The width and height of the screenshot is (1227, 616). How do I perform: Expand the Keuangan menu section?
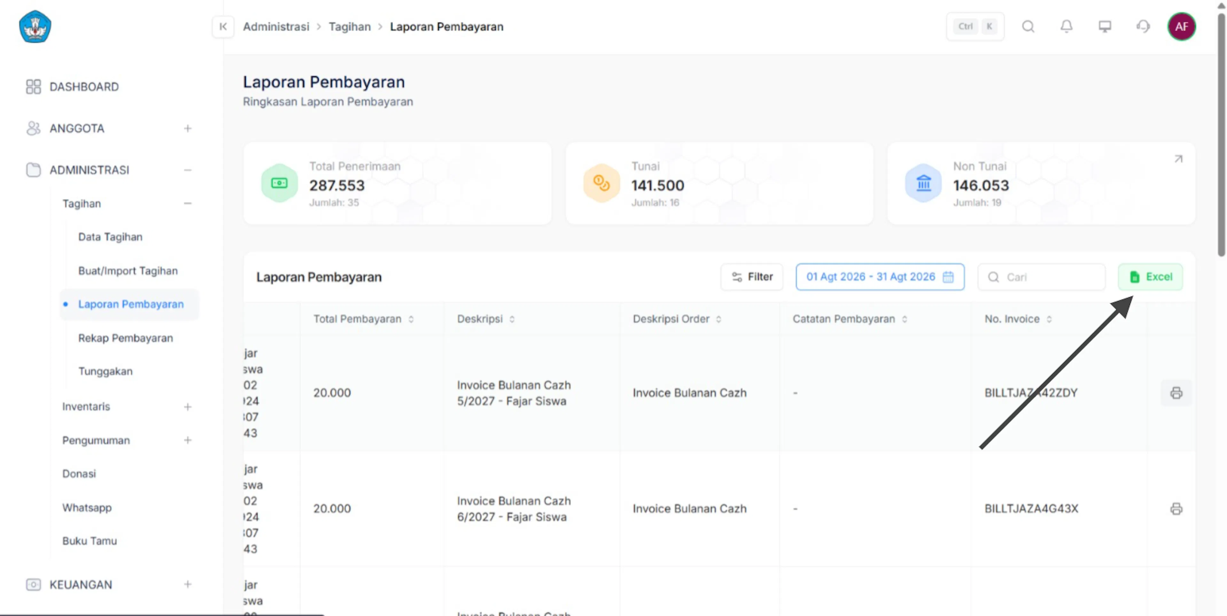[x=188, y=585]
